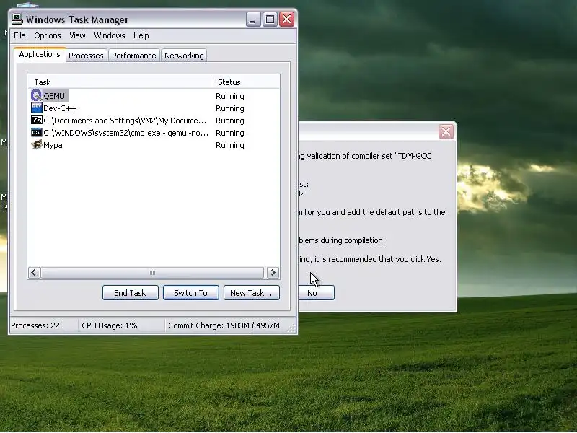Image resolution: width=577 pixels, height=433 pixels.
Task: Close the Windows Task Manager window
Action: pos(286,19)
